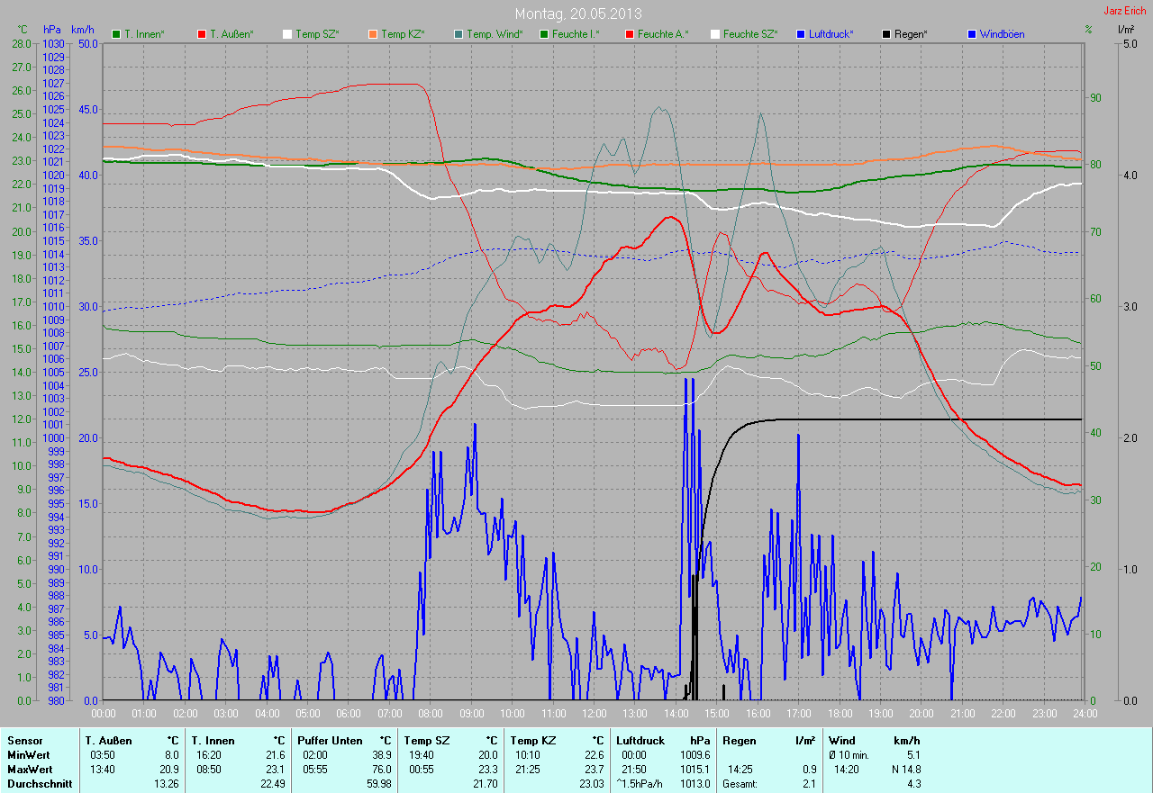Click the red T. Außen legend square
Screen dimensions: 1153x793
[x=202, y=34]
